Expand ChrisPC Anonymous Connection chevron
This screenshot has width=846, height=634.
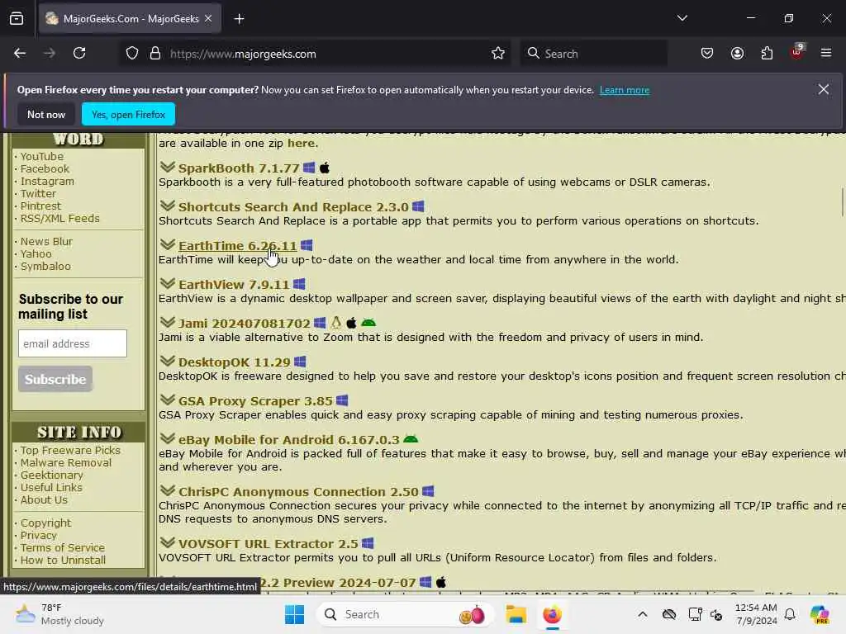tap(167, 491)
